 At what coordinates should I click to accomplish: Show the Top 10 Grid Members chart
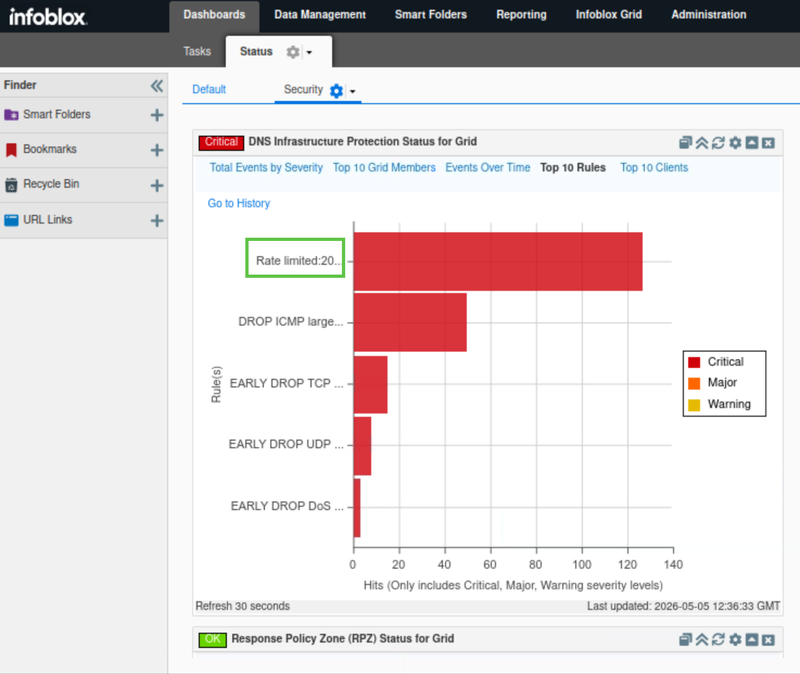[384, 168]
